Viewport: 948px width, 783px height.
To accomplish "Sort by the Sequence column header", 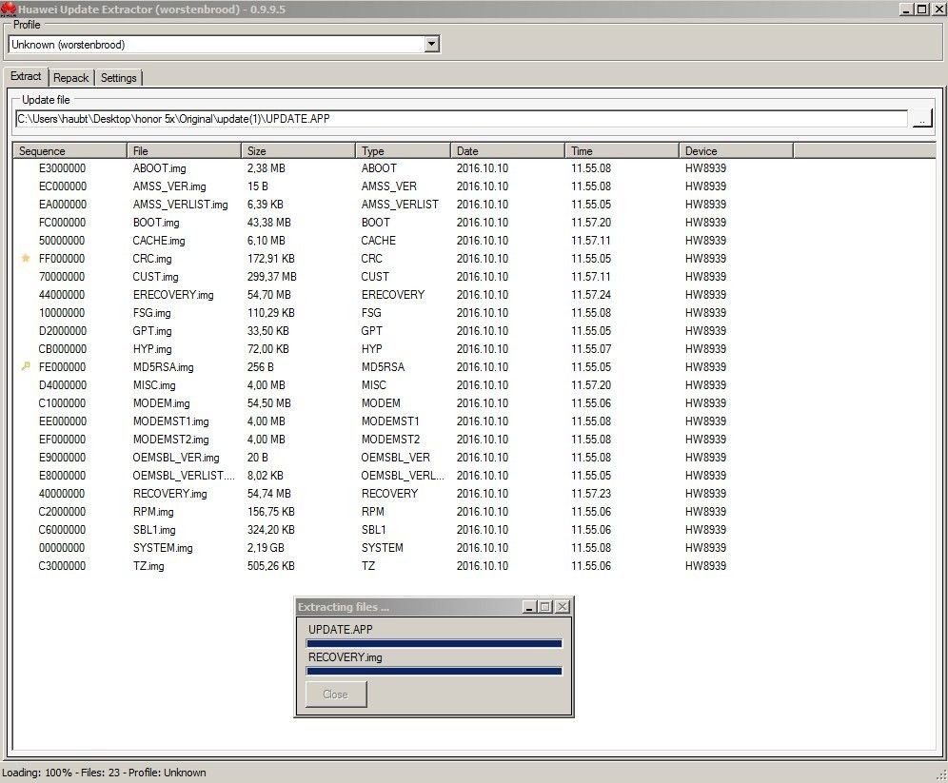I will (x=69, y=150).
